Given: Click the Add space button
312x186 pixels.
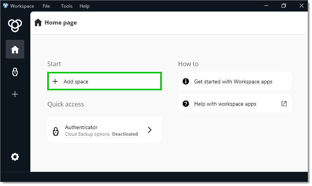Looking at the screenshot, I should tap(105, 81).
